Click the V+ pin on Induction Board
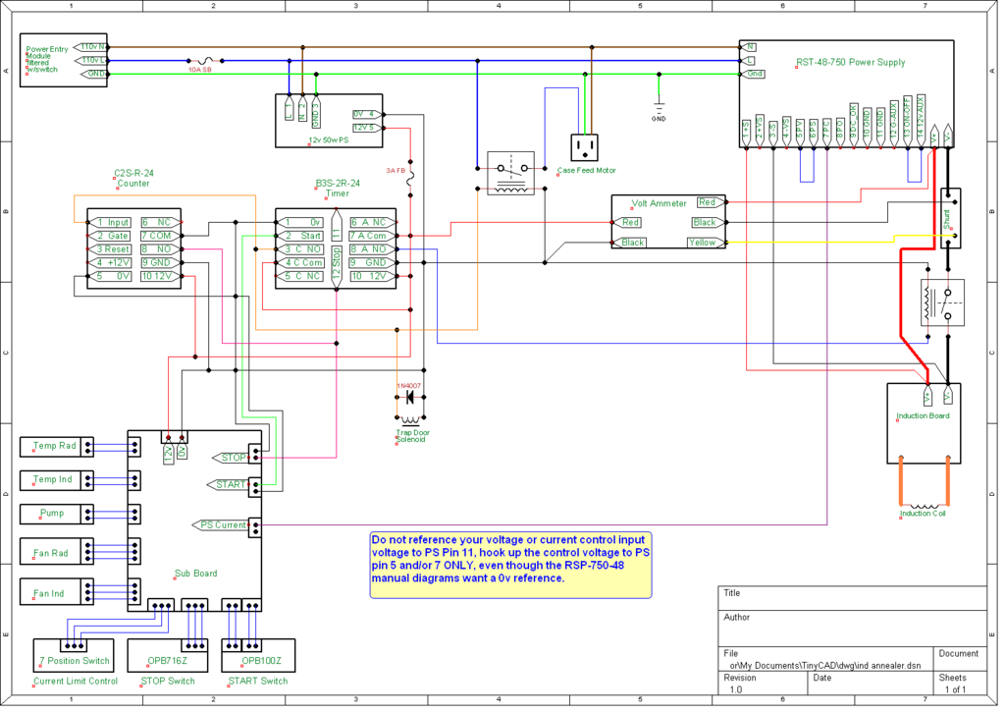The image size is (1005, 713). [927, 396]
